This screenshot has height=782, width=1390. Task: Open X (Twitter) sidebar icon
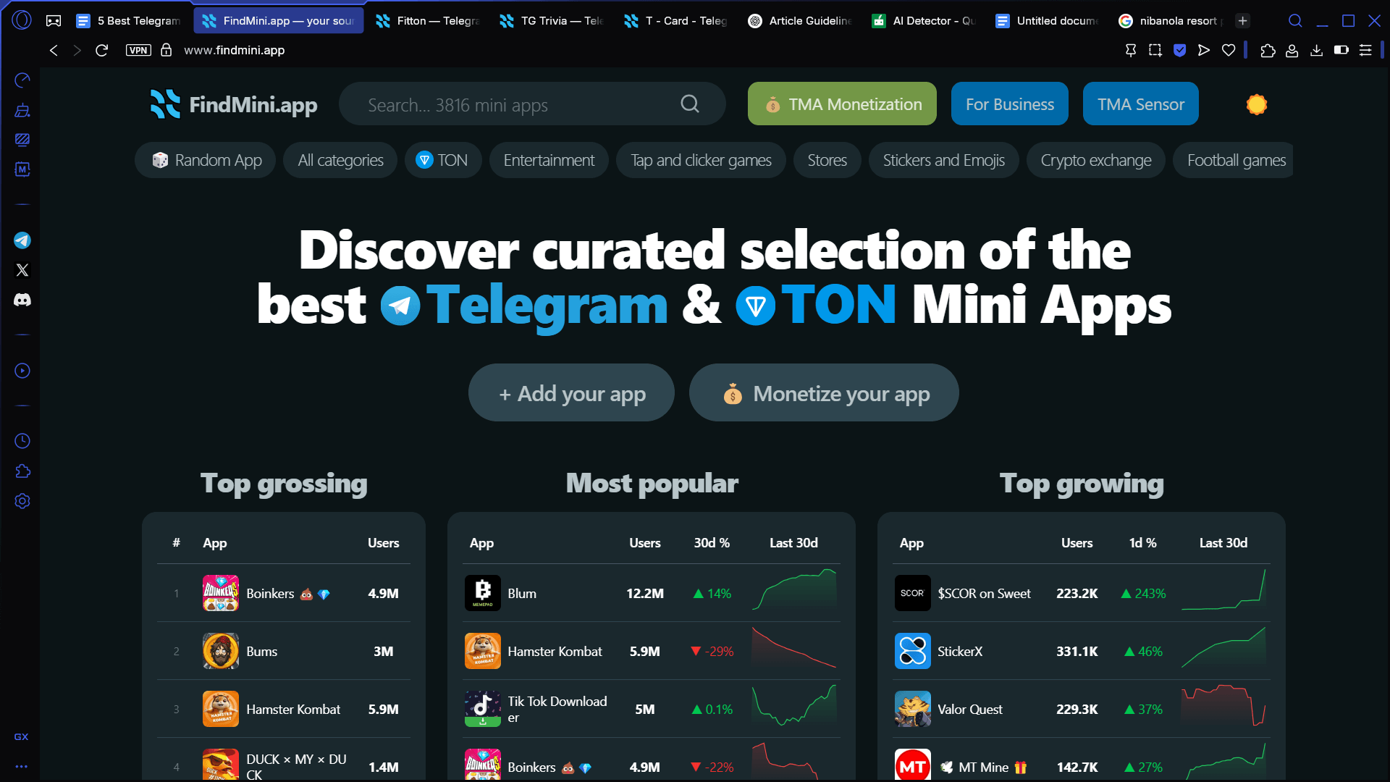click(x=22, y=270)
